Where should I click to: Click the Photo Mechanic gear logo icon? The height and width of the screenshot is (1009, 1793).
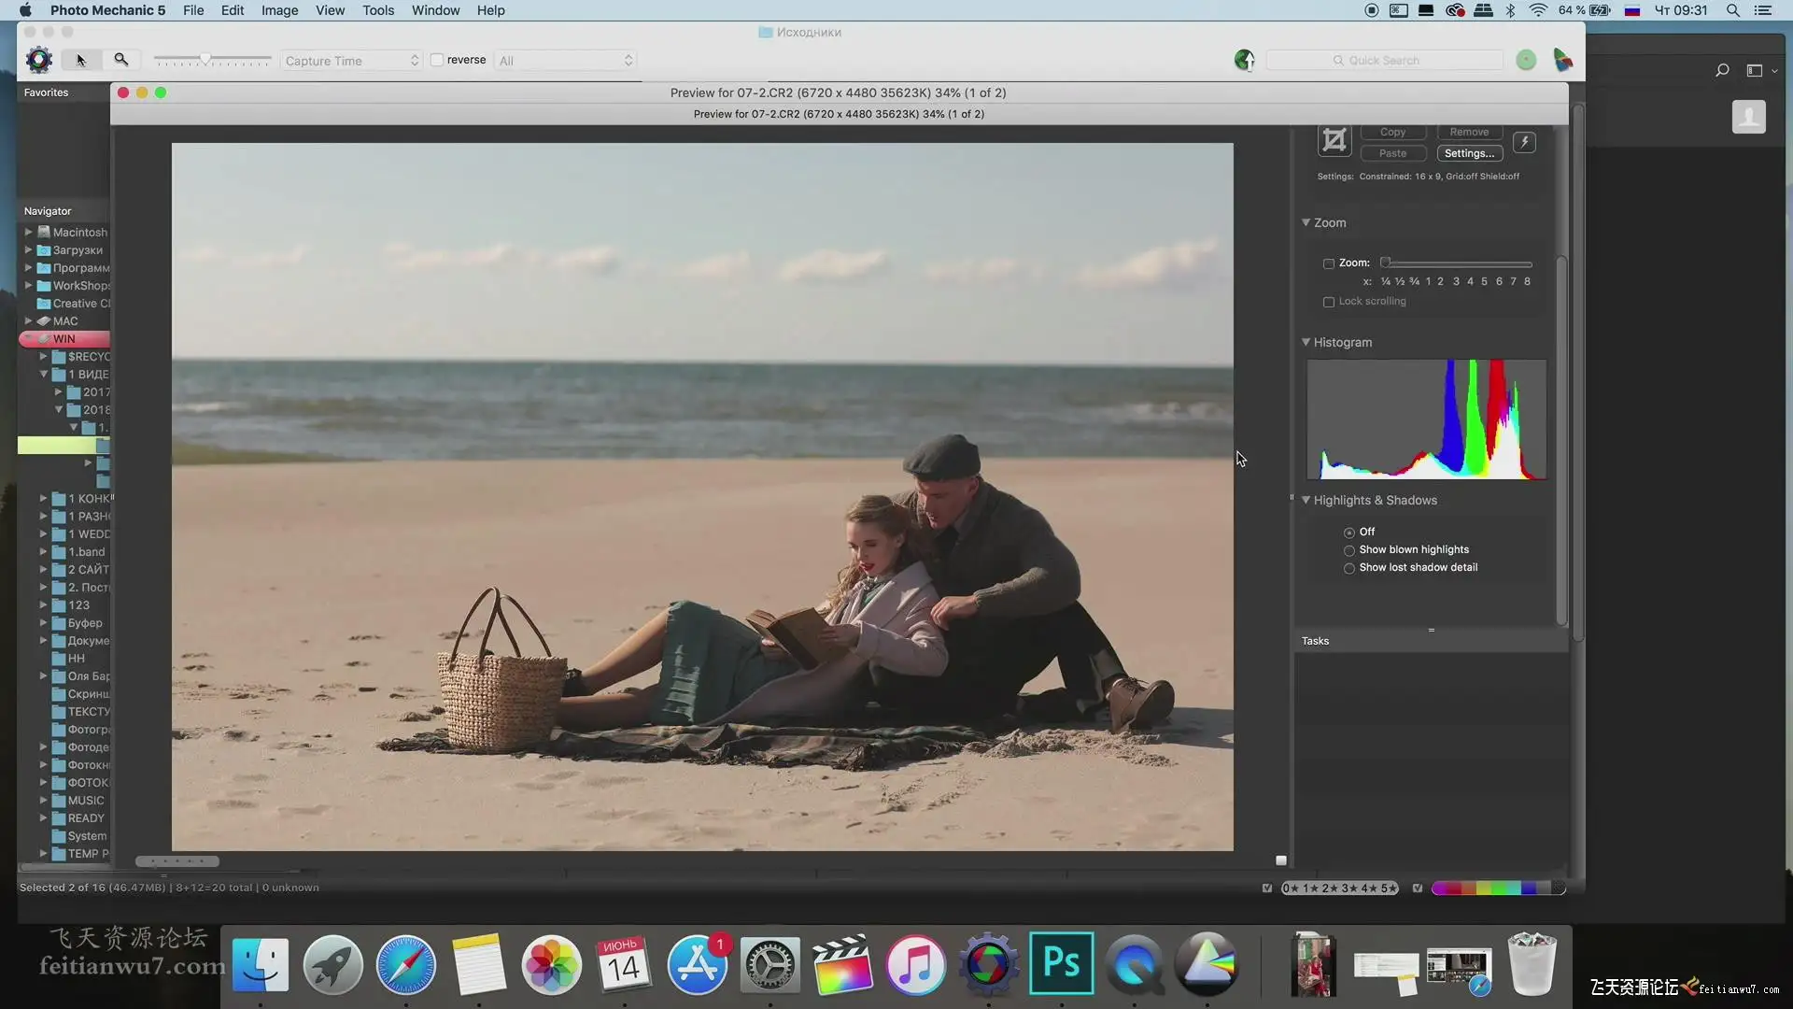tap(39, 60)
